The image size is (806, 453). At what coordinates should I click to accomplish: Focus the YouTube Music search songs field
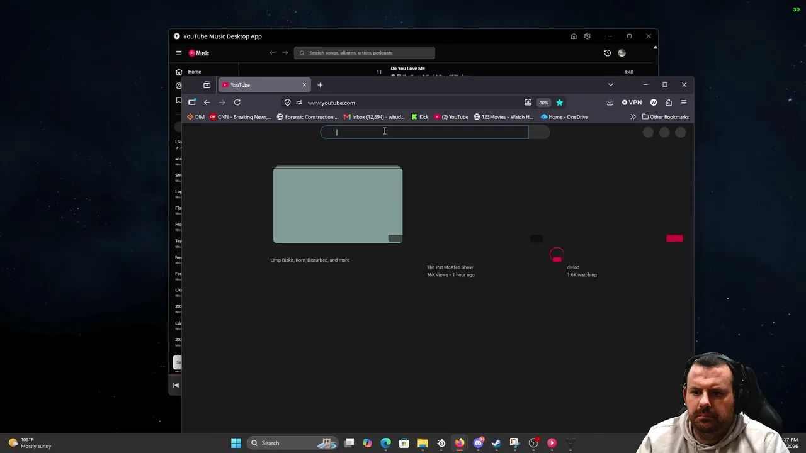[x=364, y=53]
